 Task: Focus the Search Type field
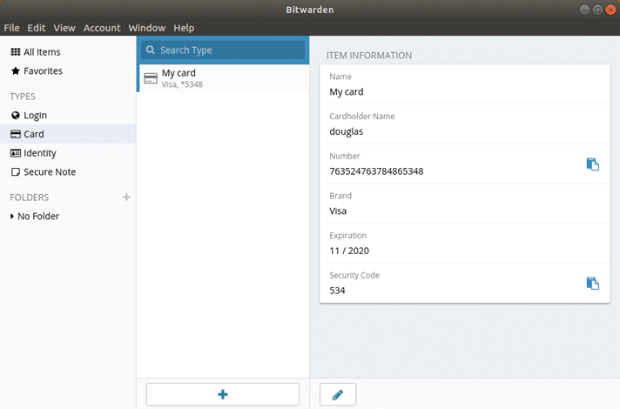[x=223, y=50]
